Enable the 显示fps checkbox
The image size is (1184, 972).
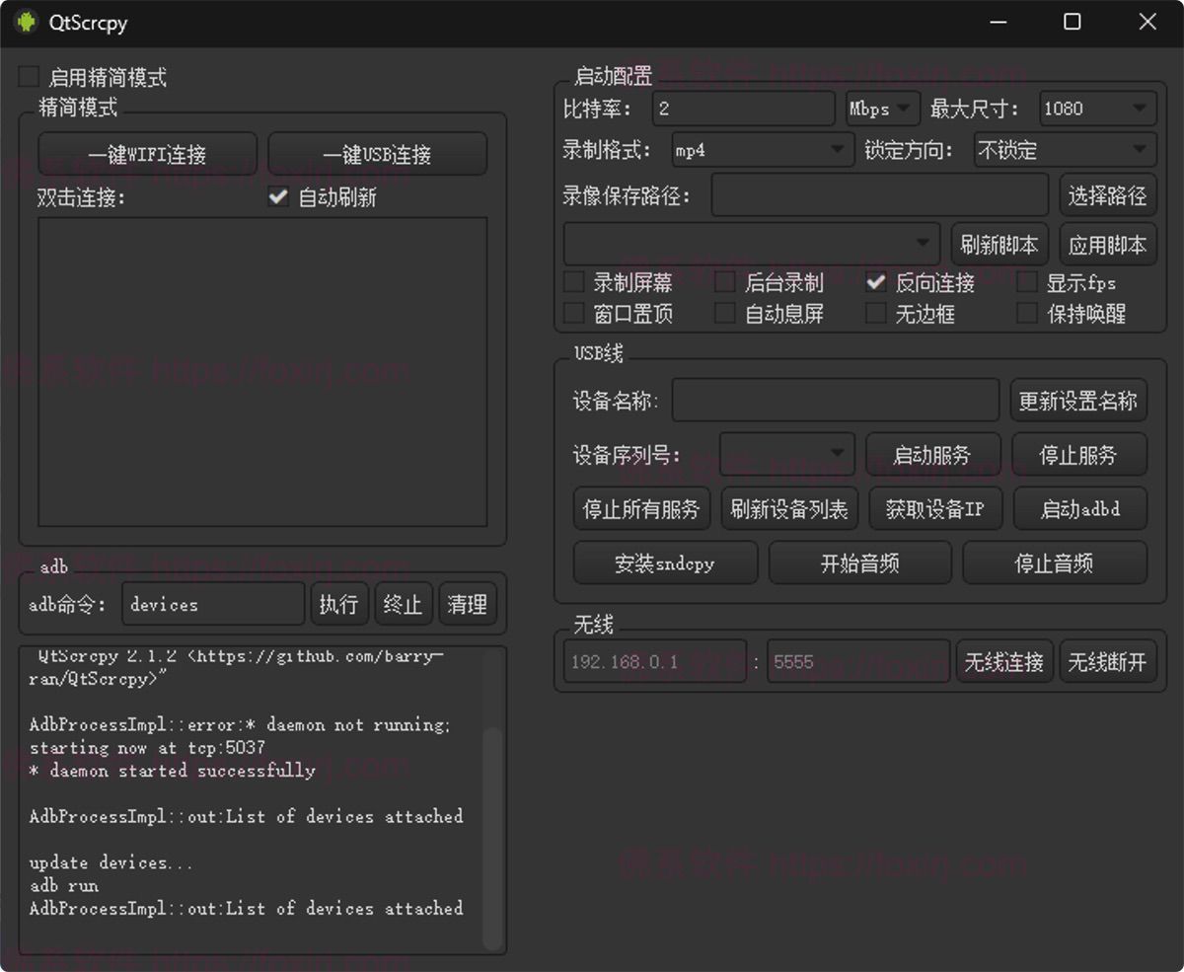(1027, 282)
